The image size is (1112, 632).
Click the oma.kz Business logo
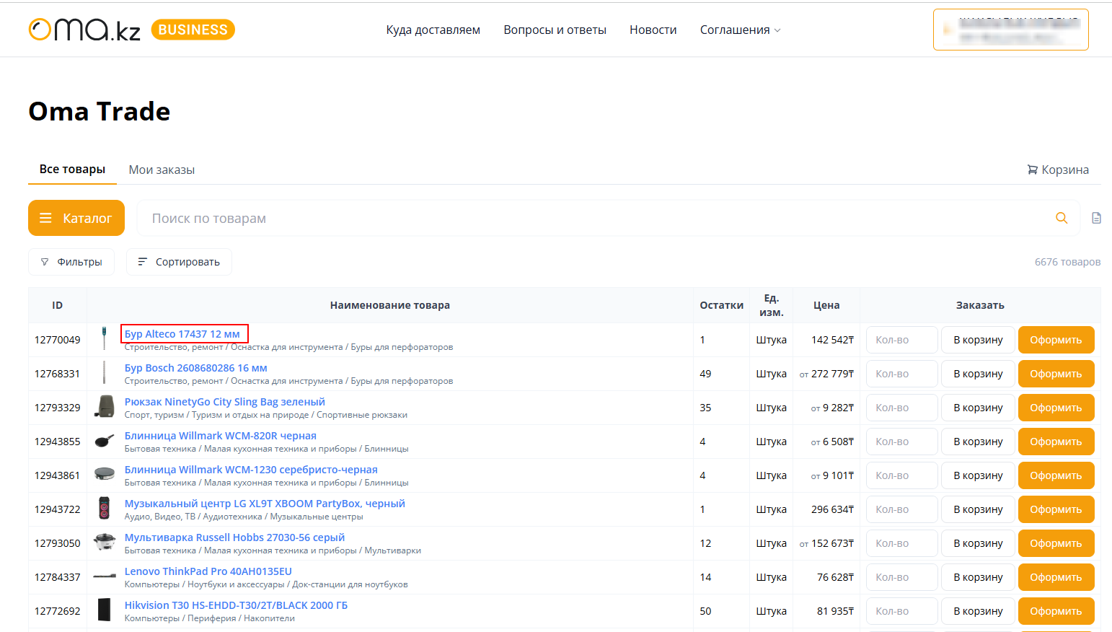131,30
